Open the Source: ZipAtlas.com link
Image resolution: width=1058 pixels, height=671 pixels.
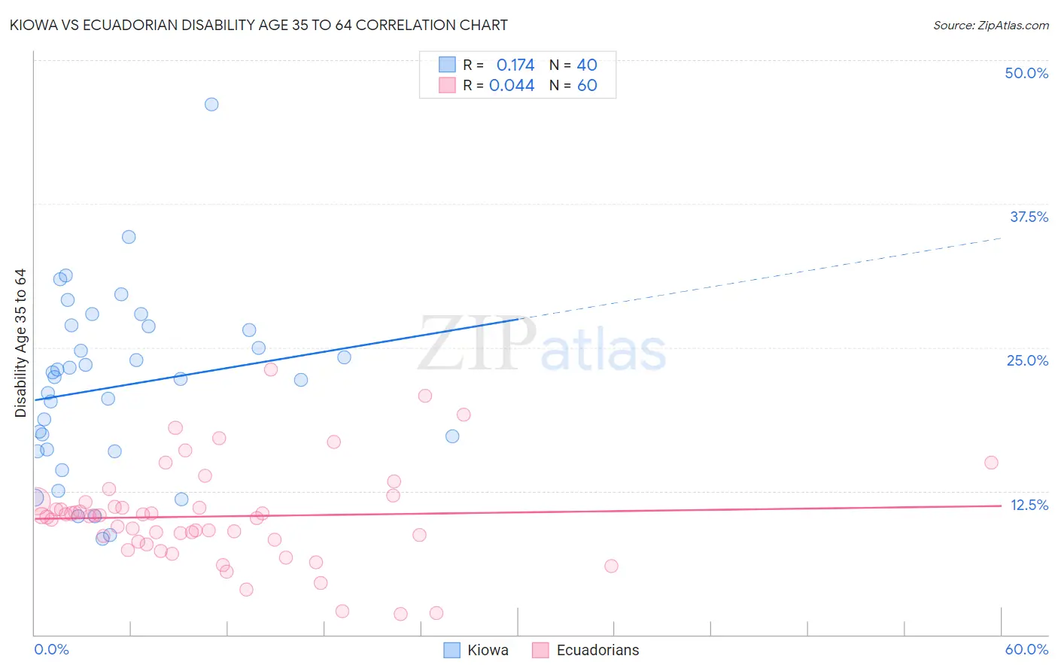[x=991, y=25]
